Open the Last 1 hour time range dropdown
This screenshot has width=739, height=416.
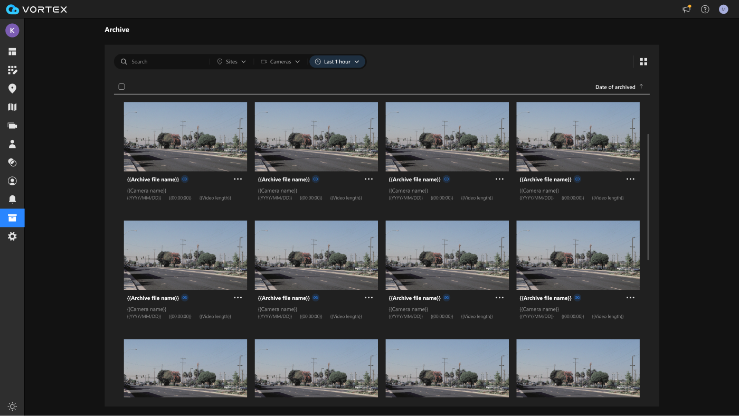(x=337, y=62)
